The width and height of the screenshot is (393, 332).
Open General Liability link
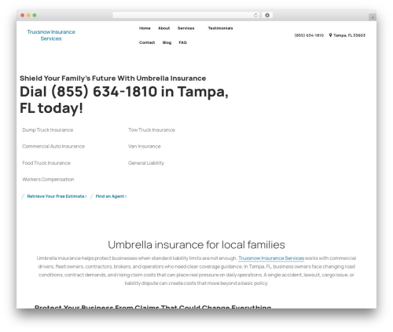146,162
